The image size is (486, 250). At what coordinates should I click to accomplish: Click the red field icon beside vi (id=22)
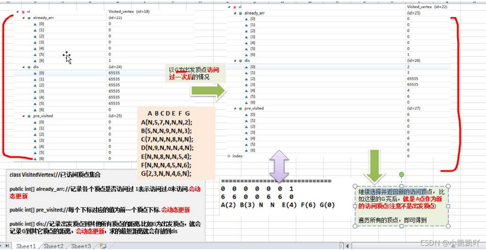(235, 7)
